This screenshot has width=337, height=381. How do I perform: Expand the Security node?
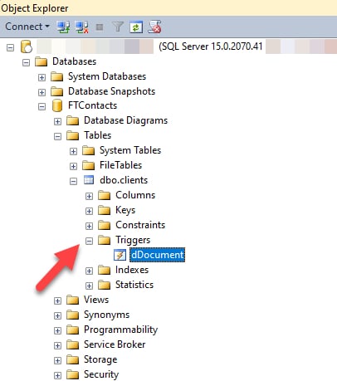(x=57, y=375)
